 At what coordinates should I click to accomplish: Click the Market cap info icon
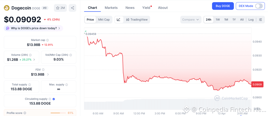pos(47,40)
